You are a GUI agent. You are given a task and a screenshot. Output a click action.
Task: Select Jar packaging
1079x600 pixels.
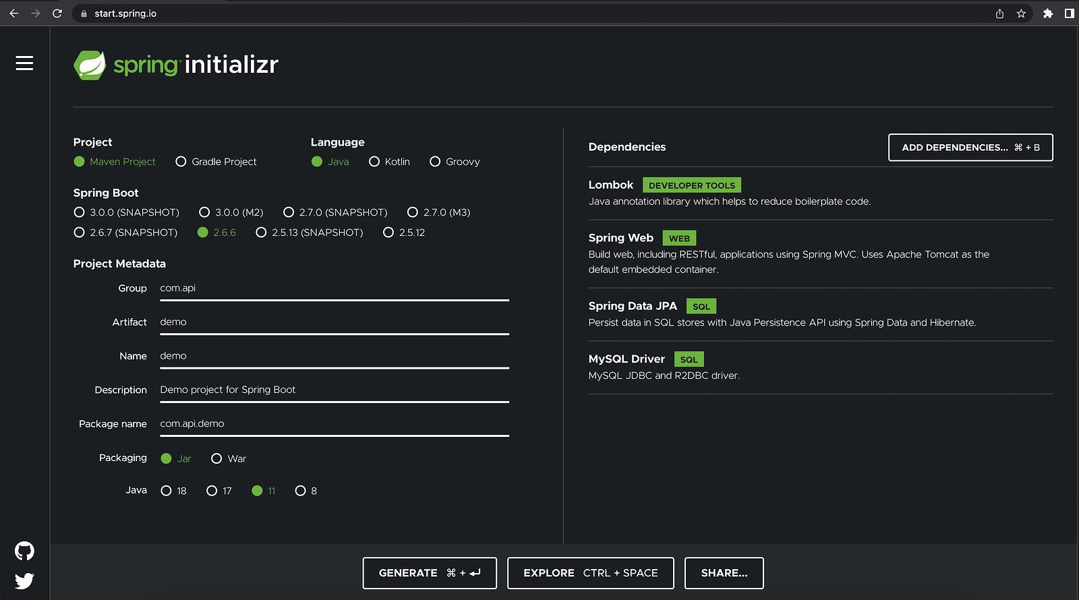pyautogui.click(x=176, y=458)
